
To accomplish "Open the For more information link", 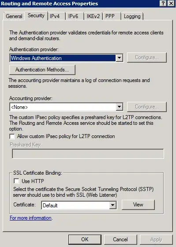I will coord(30,218).
